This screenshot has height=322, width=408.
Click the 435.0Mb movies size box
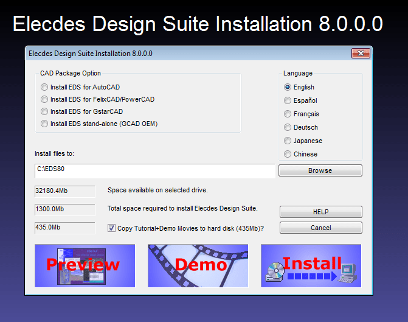[65, 228]
